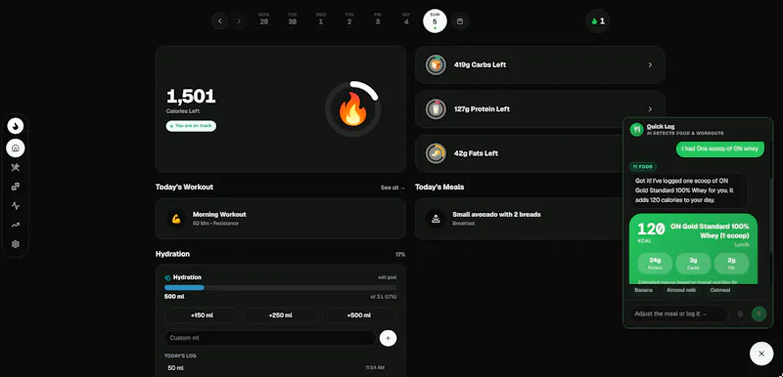Click the 120 KCAL value in whey card
The height and width of the screenshot is (377, 783).
[651, 230]
